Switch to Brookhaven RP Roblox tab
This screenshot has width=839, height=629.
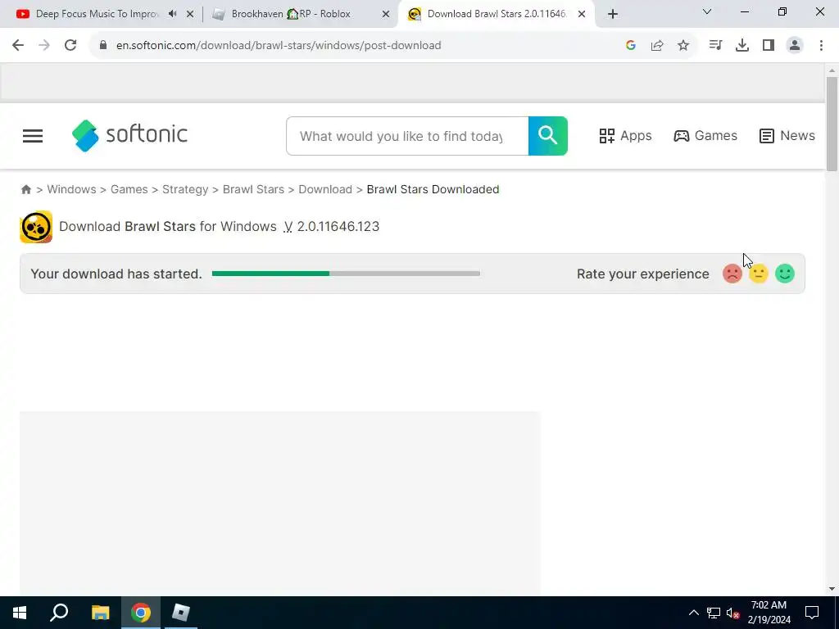291,14
